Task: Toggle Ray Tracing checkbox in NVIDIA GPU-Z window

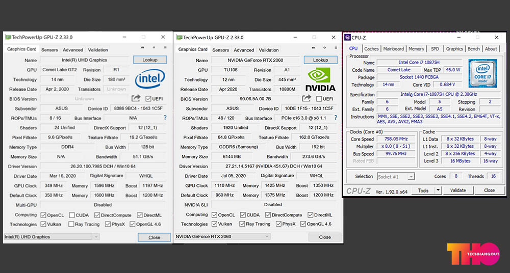Action: [x=242, y=224]
